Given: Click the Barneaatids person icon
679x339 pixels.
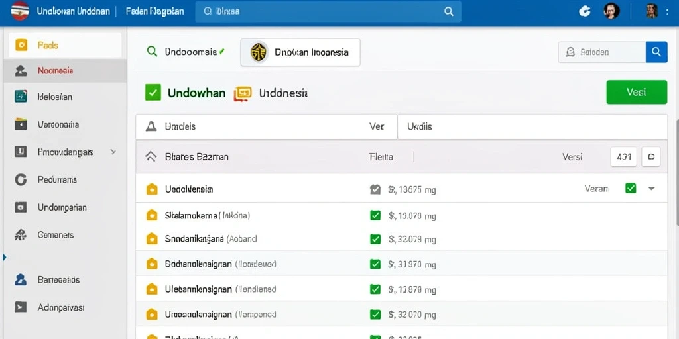Looking at the screenshot, I should click(21, 280).
